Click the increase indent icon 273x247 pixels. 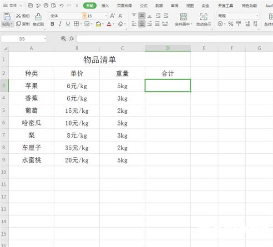(166, 16)
